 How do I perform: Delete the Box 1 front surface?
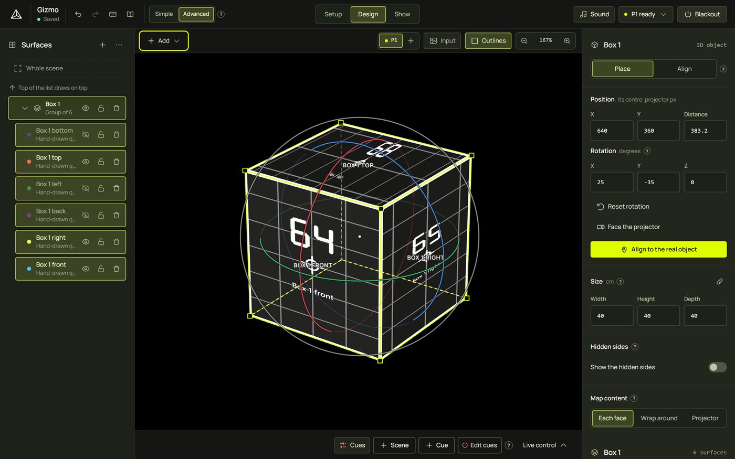117,269
